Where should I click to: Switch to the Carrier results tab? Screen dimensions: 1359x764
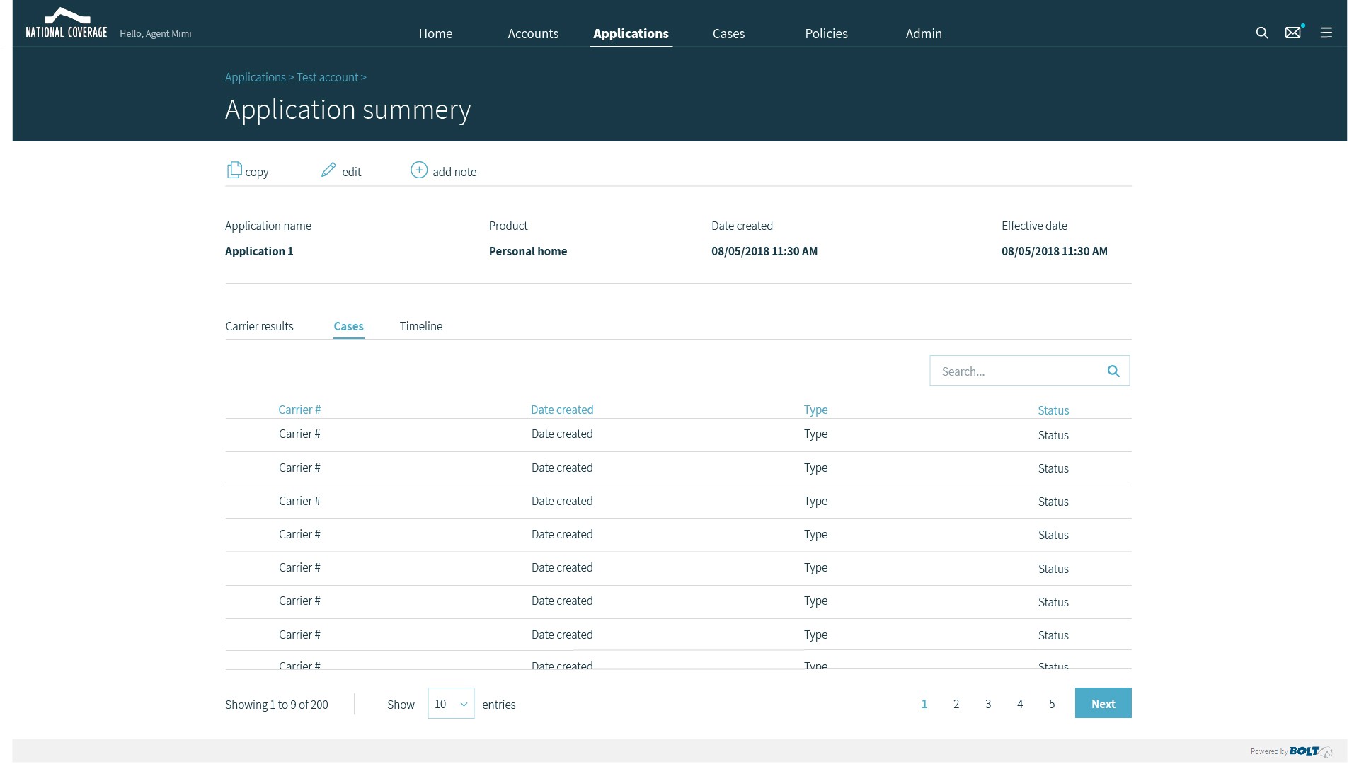259,326
